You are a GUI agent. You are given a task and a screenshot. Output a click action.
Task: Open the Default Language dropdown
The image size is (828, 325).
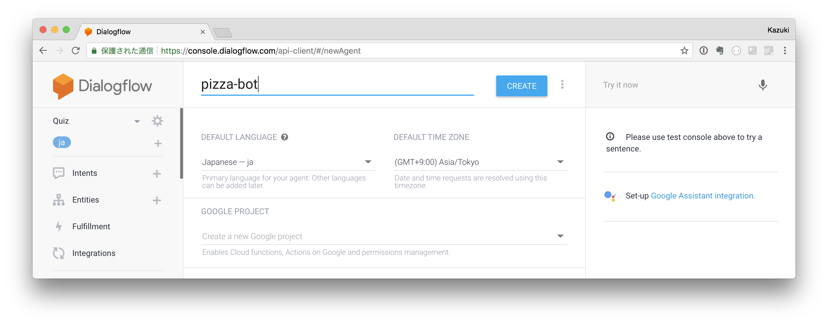[x=368, y=162]
